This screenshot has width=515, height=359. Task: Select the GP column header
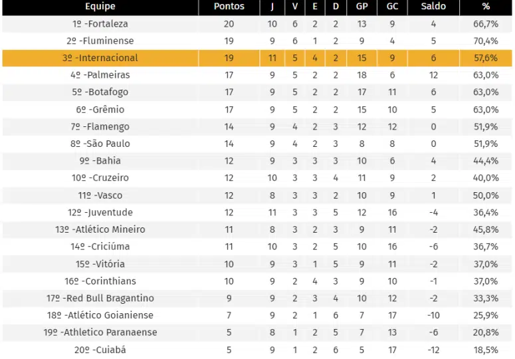pyautogui.click(x=361, y=7)
